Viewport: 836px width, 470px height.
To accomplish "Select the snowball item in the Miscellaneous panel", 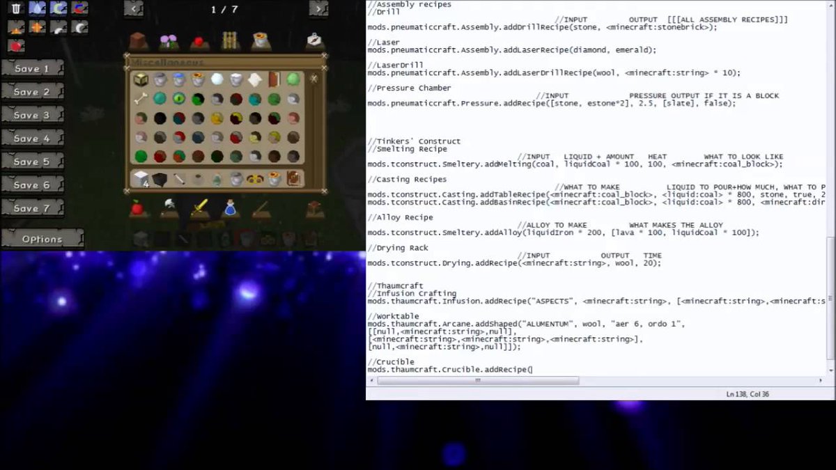I will tap(216, 78).
